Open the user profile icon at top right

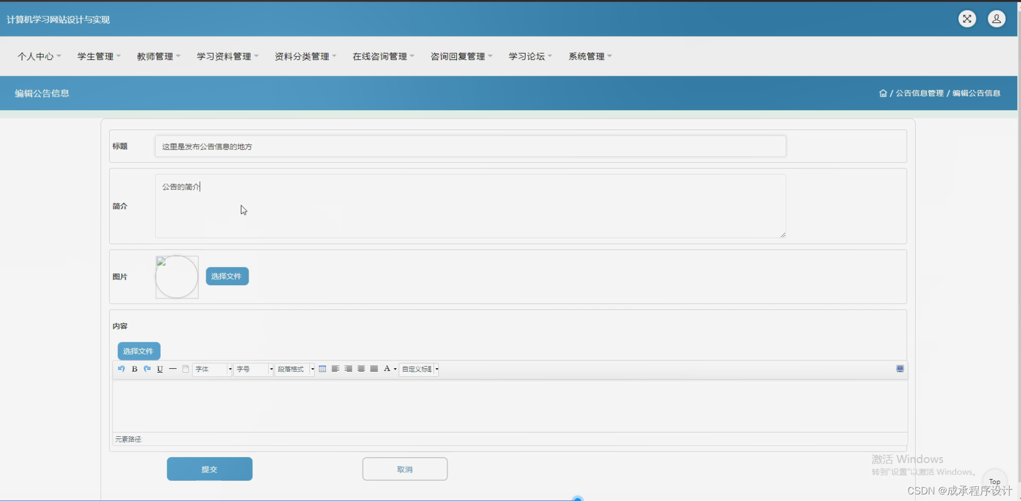pos(996,19)
